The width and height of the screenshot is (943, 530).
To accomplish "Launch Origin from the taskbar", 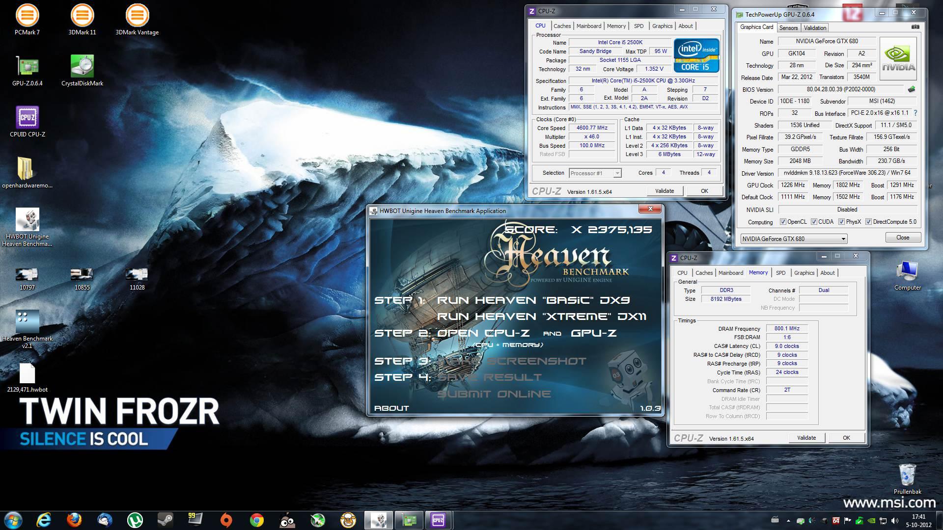I will click(226, 520).
